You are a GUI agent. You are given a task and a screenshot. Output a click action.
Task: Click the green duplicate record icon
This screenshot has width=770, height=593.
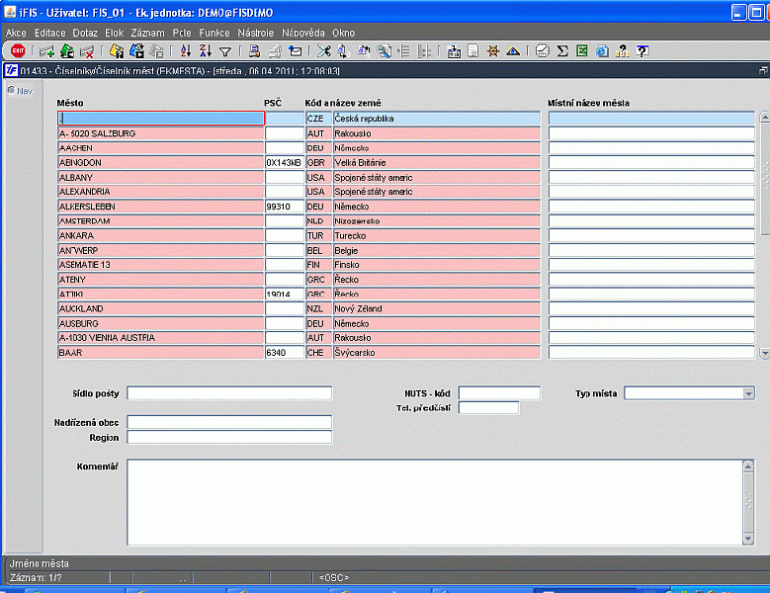[67, 51]
